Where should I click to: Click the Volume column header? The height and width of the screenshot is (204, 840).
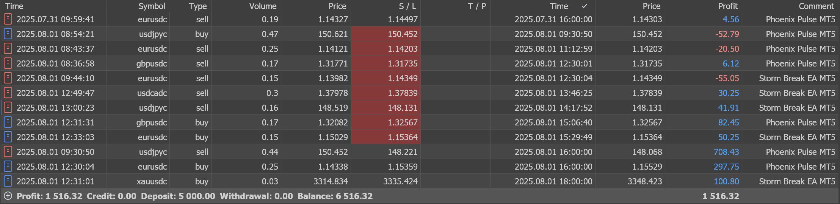(263, 6)
